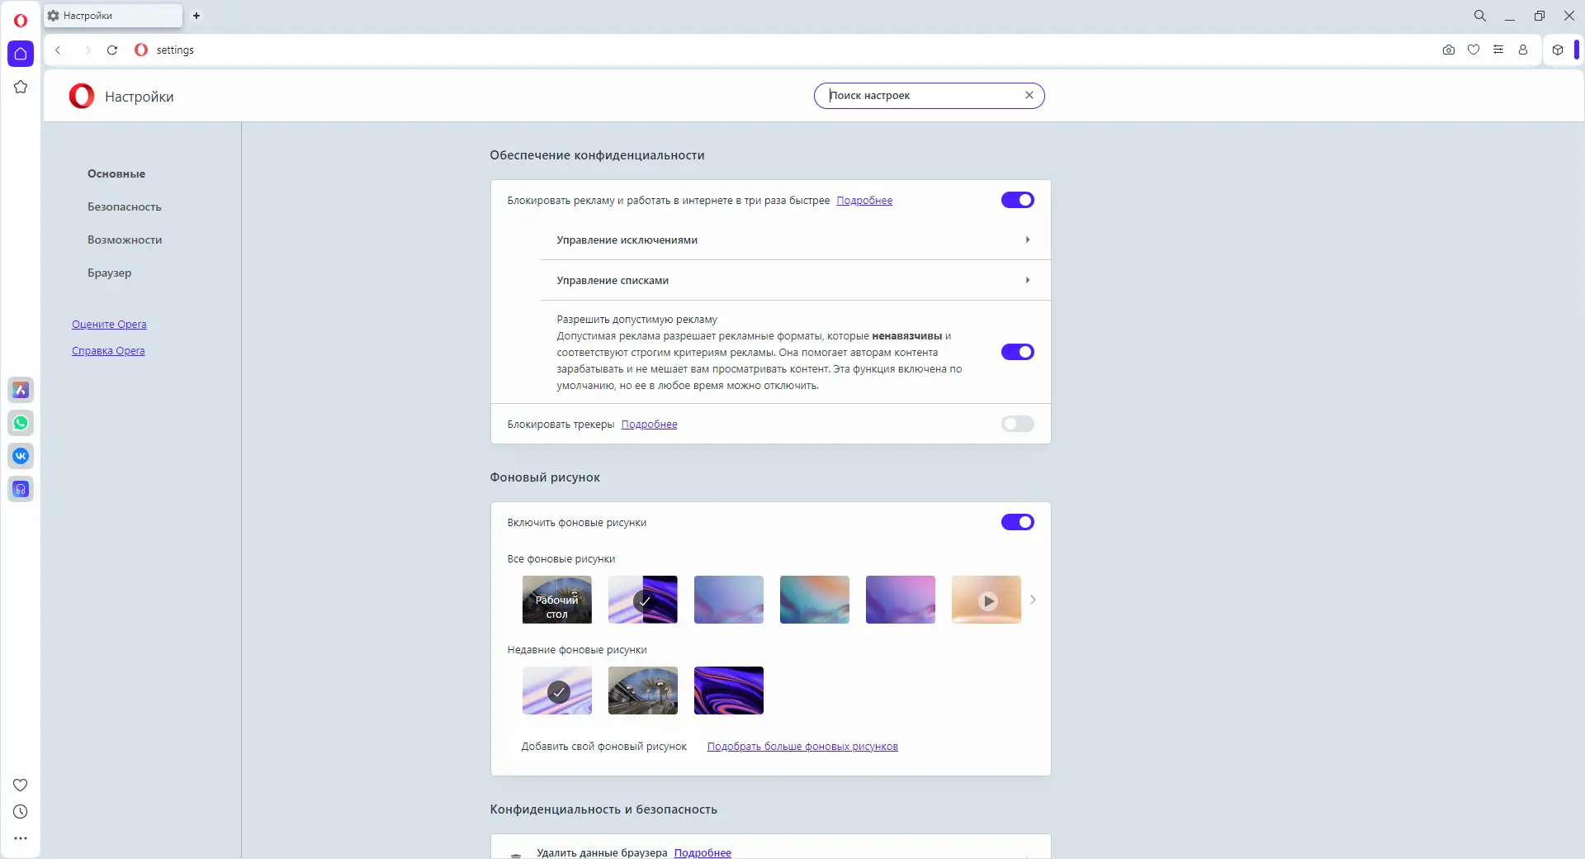Go to the Start Page home icon
The width and height of the screenshot is (1585, 859).
pyautogui.click(x=21, y=54)
